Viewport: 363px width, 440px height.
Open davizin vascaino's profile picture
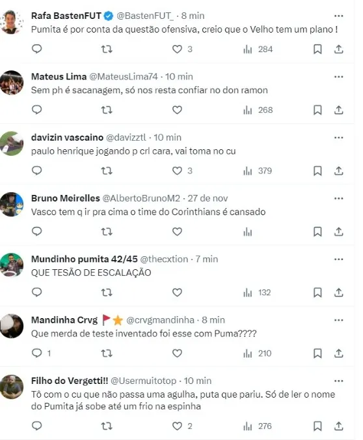[x=12, y=143]
